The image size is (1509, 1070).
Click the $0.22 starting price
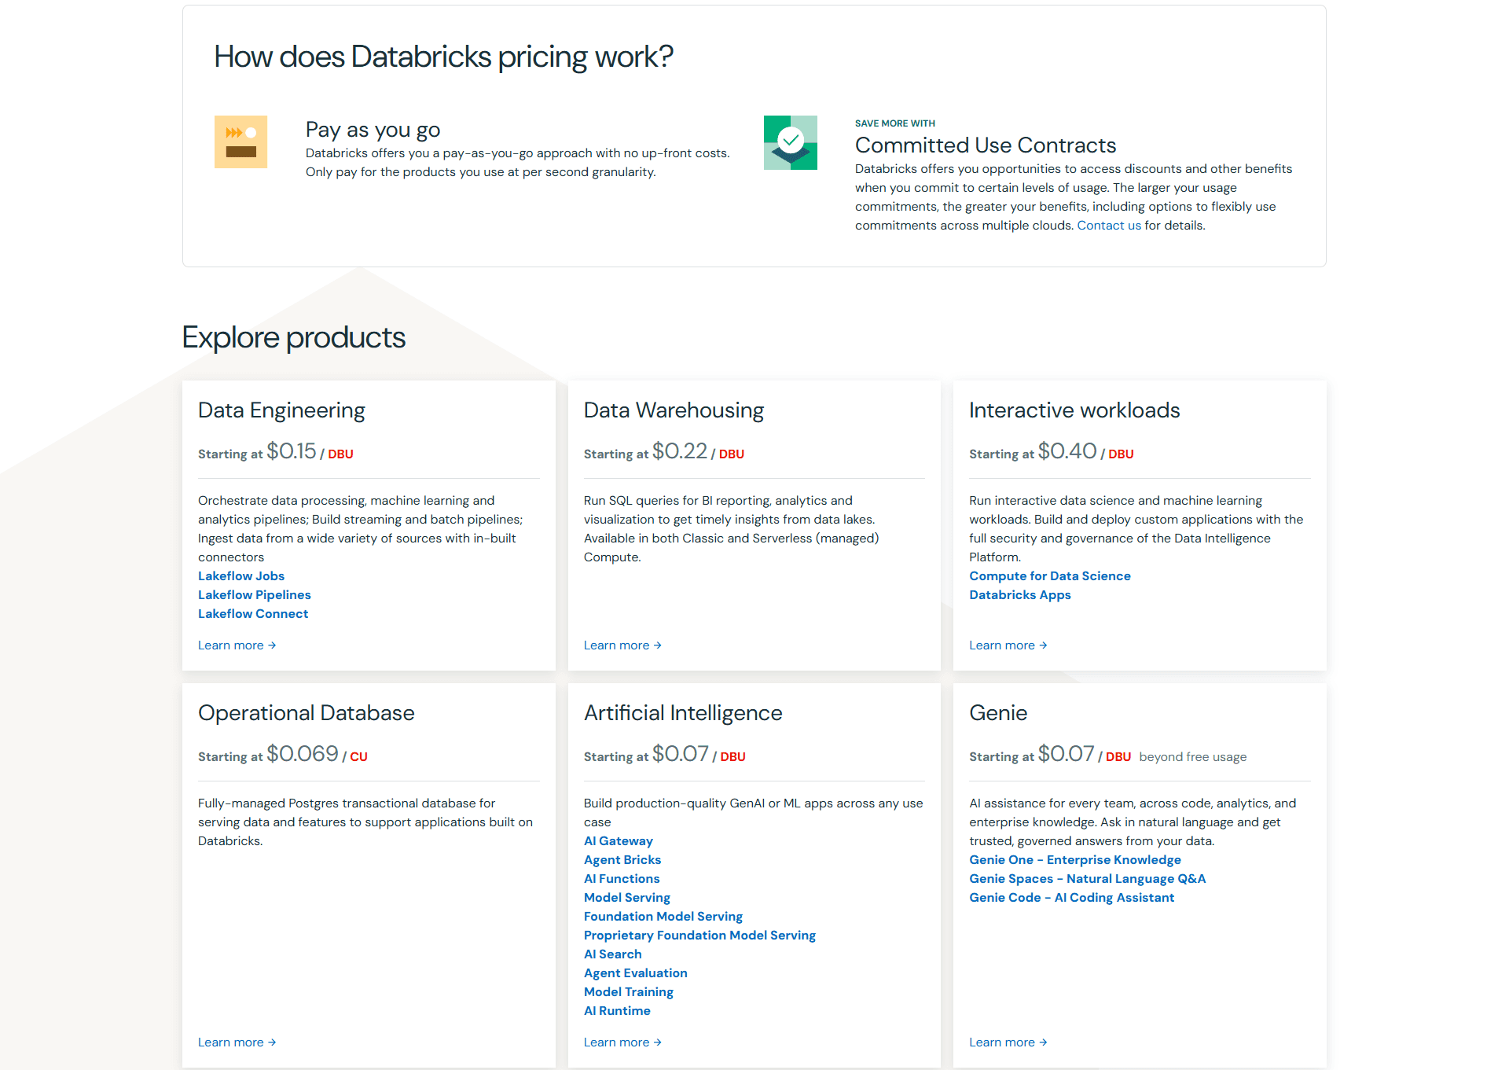click(680, 451)
